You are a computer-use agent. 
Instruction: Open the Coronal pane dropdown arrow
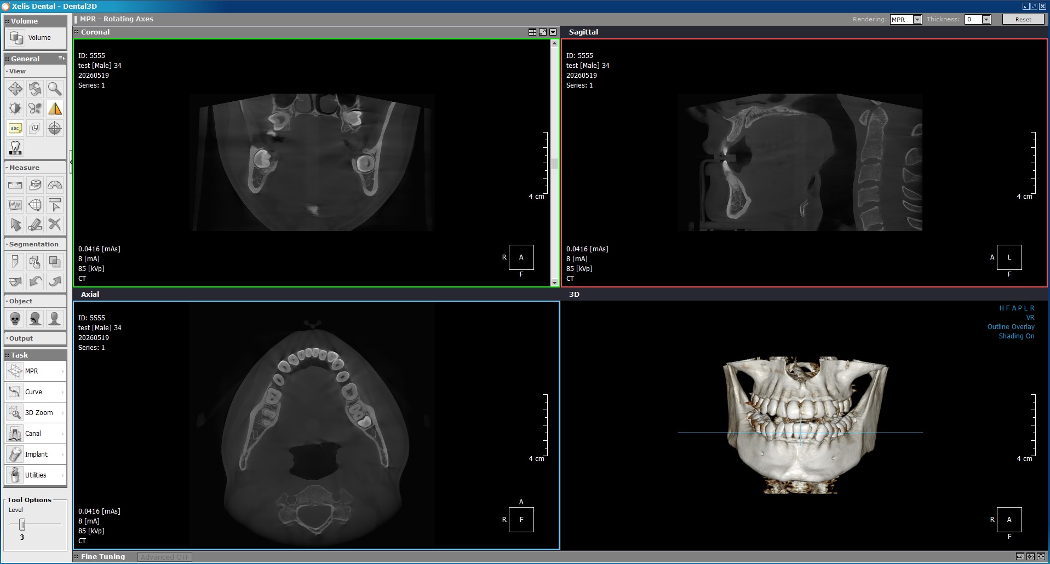click(x=553, y=32)
